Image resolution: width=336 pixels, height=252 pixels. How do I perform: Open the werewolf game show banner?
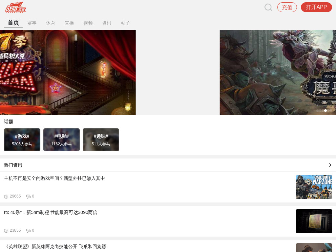[68, 73]
